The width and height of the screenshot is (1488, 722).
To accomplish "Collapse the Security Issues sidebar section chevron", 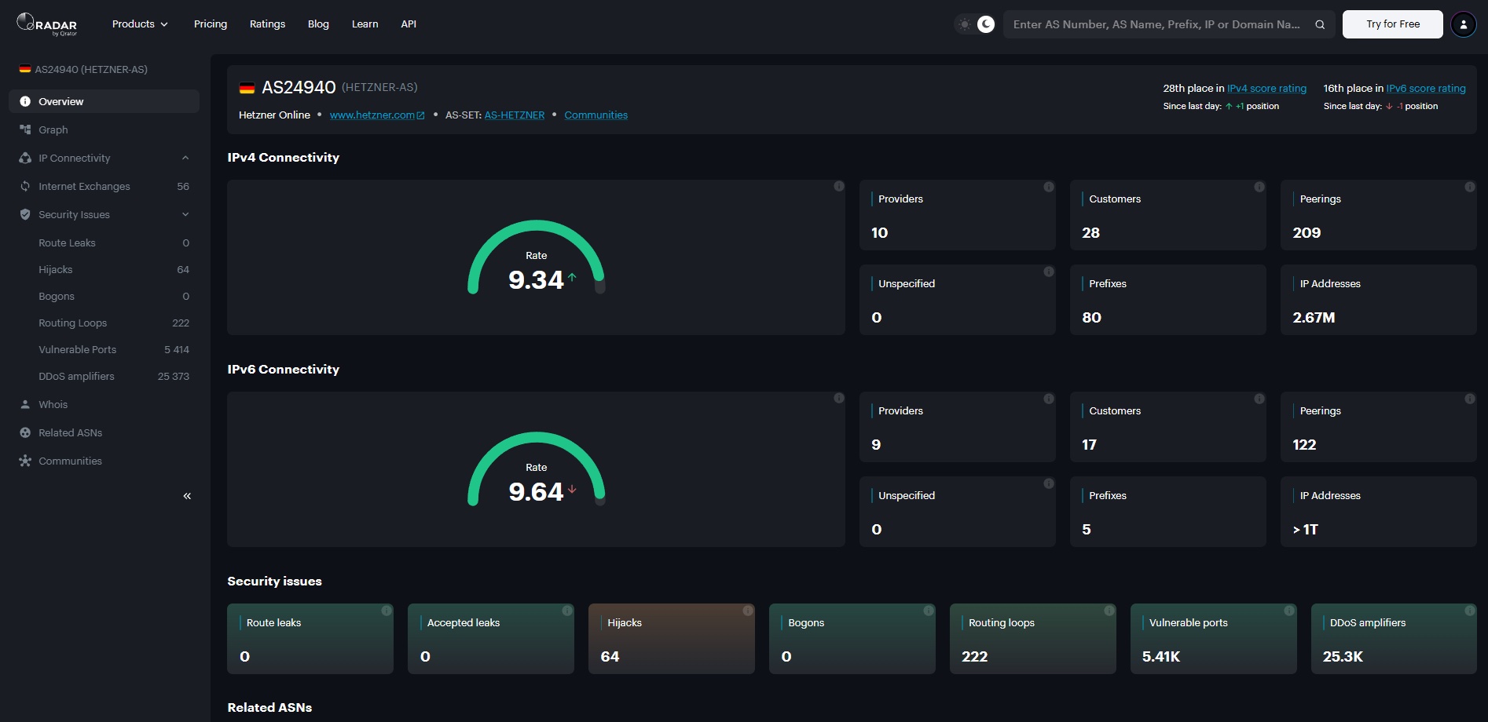I will pos(185,214).
